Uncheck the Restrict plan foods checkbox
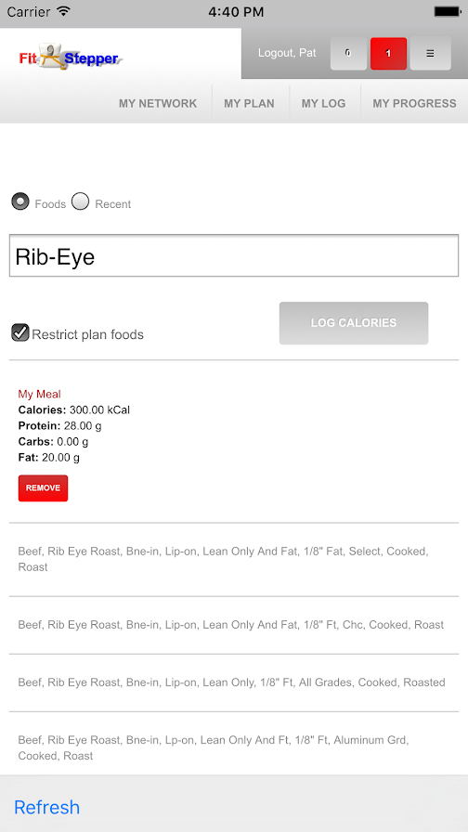Image resolution: width=468 pixels, height=832 pixels. 20,332
